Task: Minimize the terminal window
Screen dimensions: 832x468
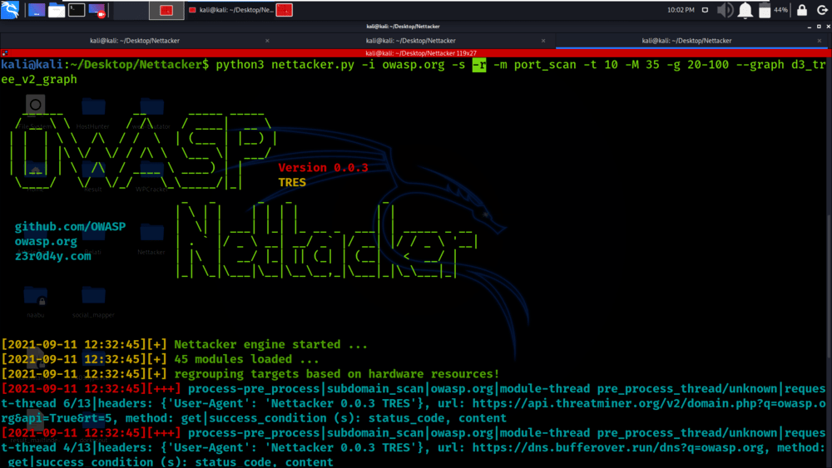Action: tap(810, 27)
